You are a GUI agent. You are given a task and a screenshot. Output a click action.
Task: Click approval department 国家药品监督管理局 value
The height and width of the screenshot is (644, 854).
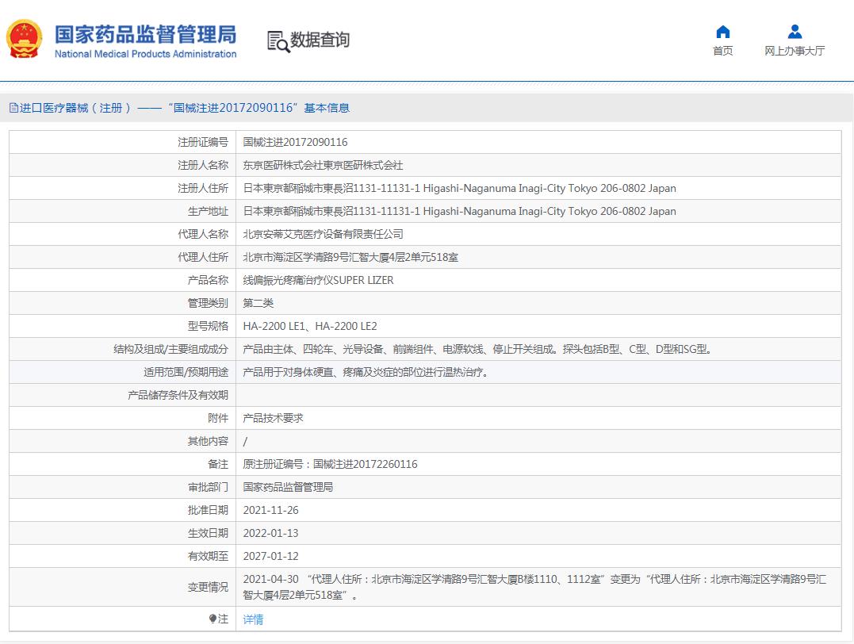pyautogui.click(x=288, y=487)
